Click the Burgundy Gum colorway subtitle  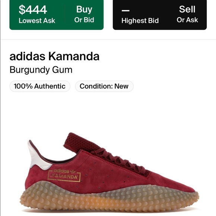tap(41, 70)
